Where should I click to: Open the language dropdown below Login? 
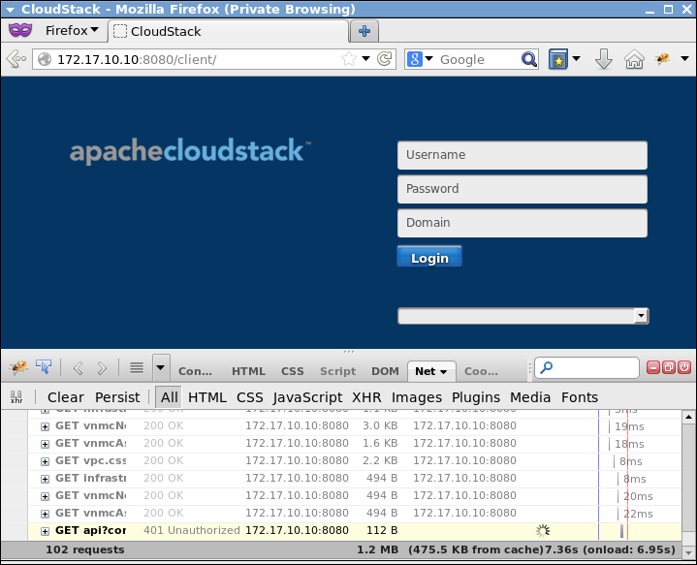click(x=523, y=316)
